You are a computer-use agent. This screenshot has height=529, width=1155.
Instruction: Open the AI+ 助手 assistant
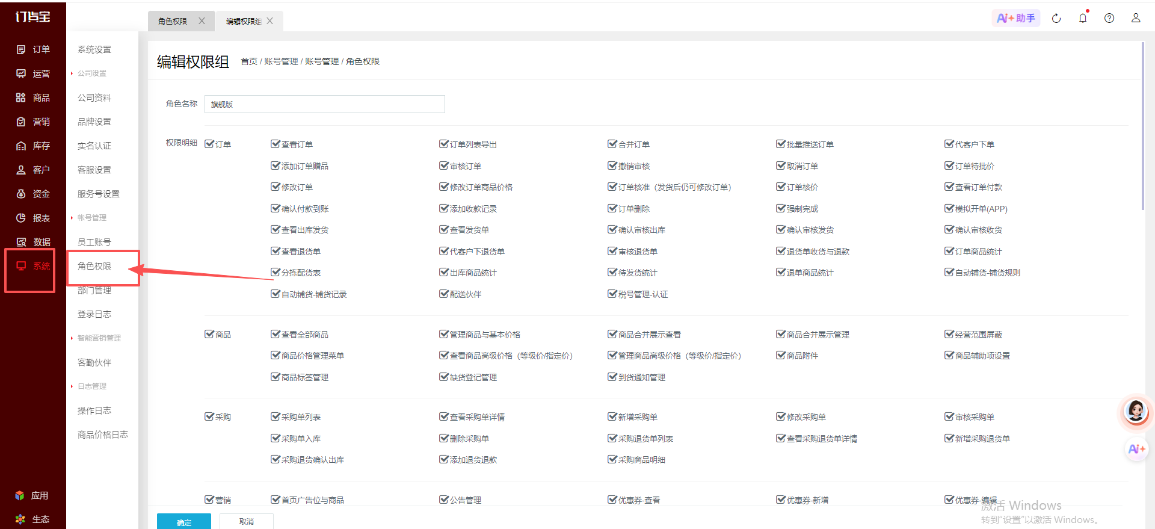[1015, 18]
